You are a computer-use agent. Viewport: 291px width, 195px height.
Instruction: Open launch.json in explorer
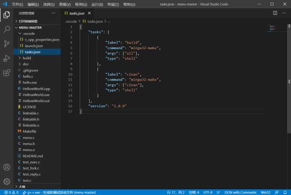[x=37, y=46]
